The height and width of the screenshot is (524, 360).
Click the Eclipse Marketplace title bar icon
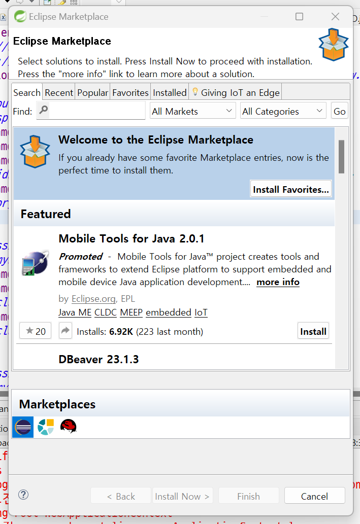[20, 16]
